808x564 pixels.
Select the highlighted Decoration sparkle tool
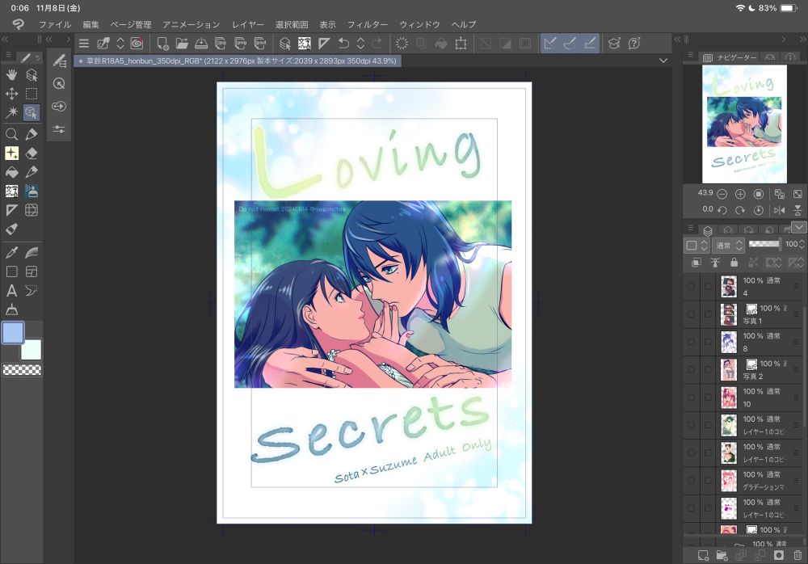(11, 153)
